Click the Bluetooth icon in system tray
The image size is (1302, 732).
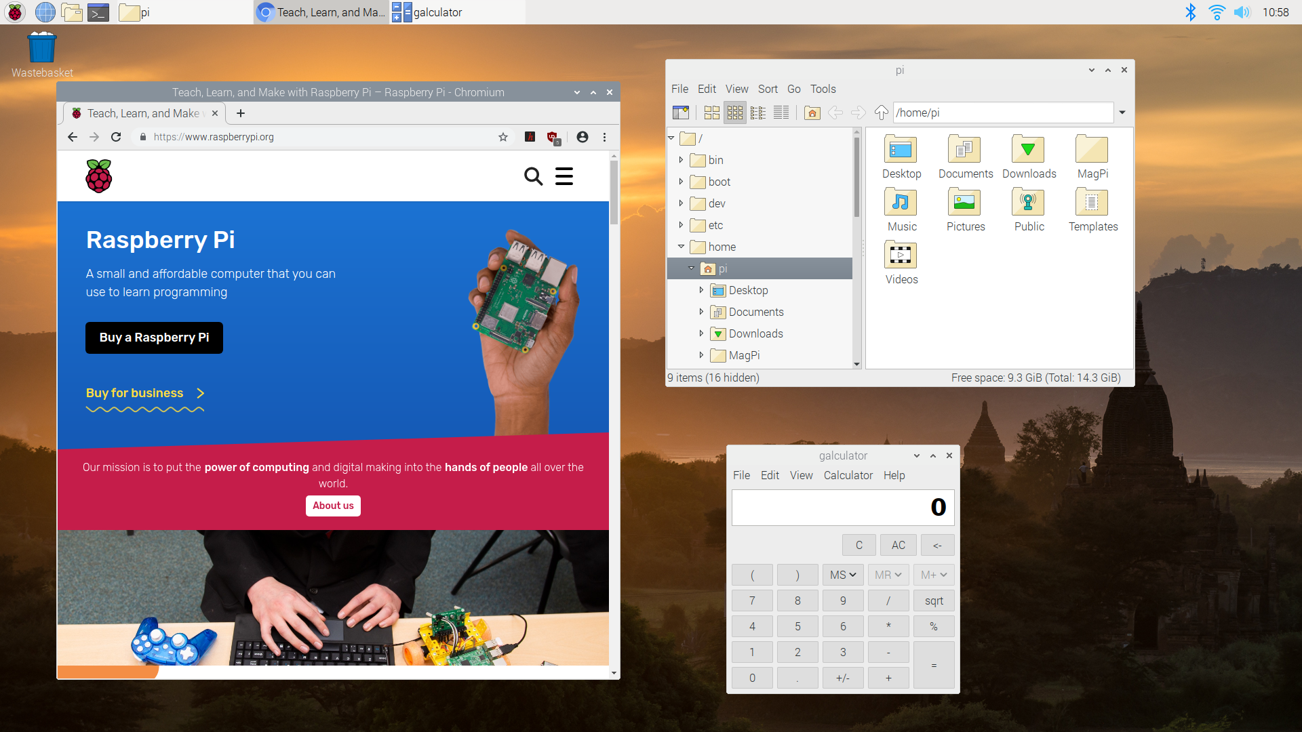pyautogui.click(x=1190, y=12)
